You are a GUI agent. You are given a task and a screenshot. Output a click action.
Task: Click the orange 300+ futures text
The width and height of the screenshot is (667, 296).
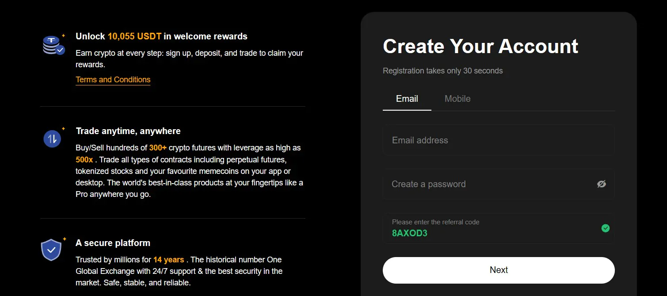pos(158,148)
